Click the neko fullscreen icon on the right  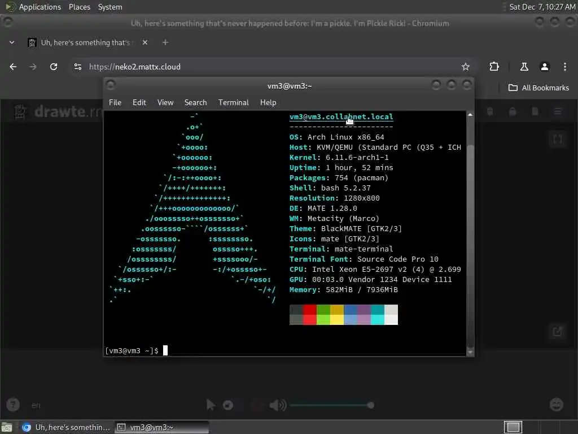tap(557, 139)
